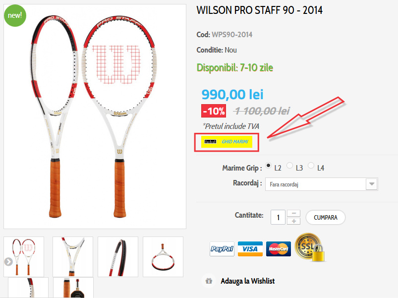398x298 pixels.
Task: Increase quantity with plus button
Action: coord(294,221)
